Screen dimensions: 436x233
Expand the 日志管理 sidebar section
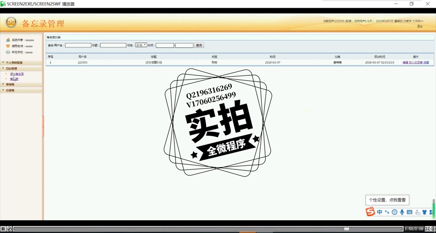tap(21, 69)
